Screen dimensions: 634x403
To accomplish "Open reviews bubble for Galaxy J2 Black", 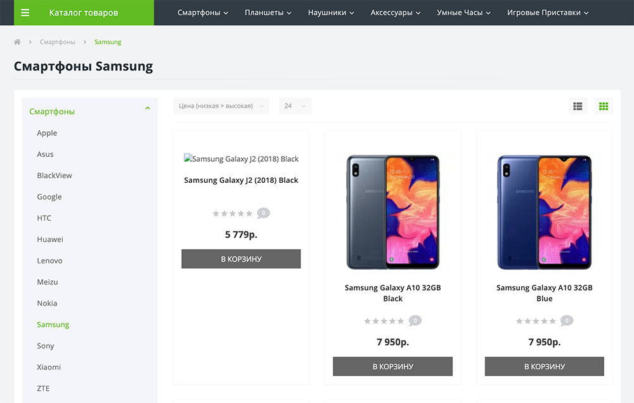I will click(x=264, y=213).
